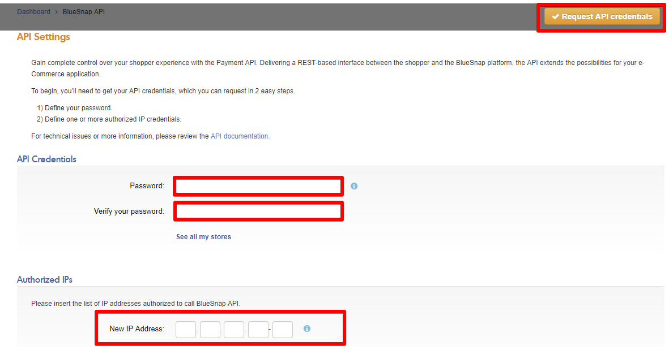The image size is (669, 350).
Task: Focus the Password input field
Action: pyautogui.click(x=258, y=186)
